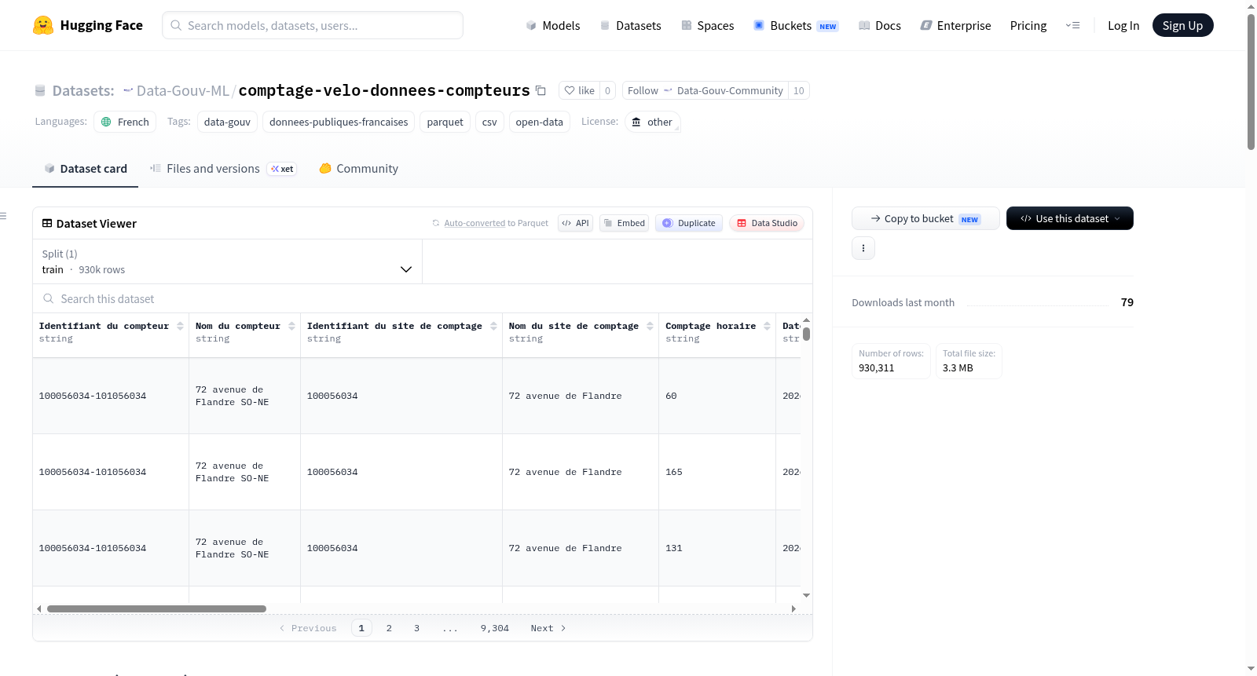Click the Hugging Face logo icon

coord(43,25)
